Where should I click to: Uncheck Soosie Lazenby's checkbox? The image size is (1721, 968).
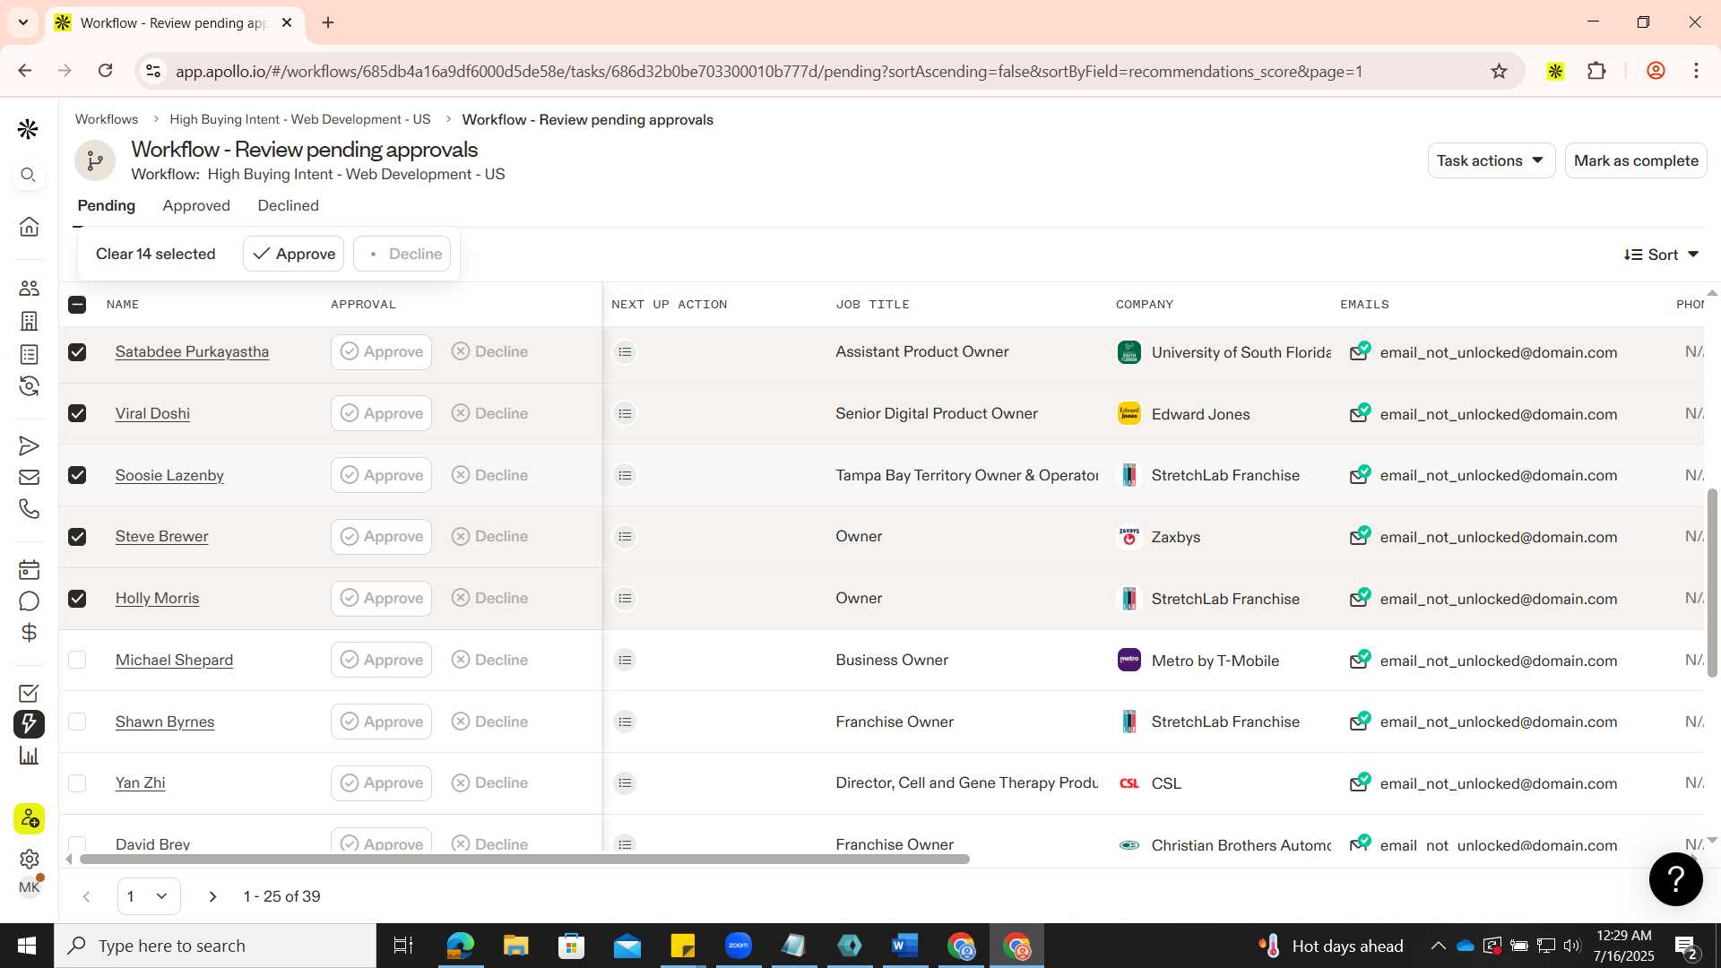77,475
